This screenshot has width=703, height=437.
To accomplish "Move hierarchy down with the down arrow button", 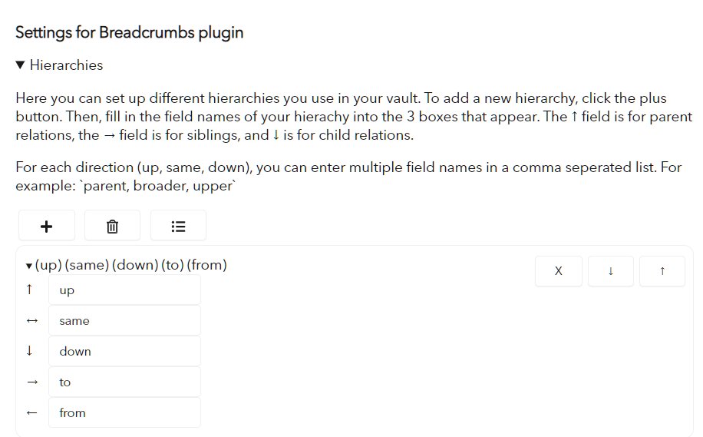I will [x=610, y=271].
